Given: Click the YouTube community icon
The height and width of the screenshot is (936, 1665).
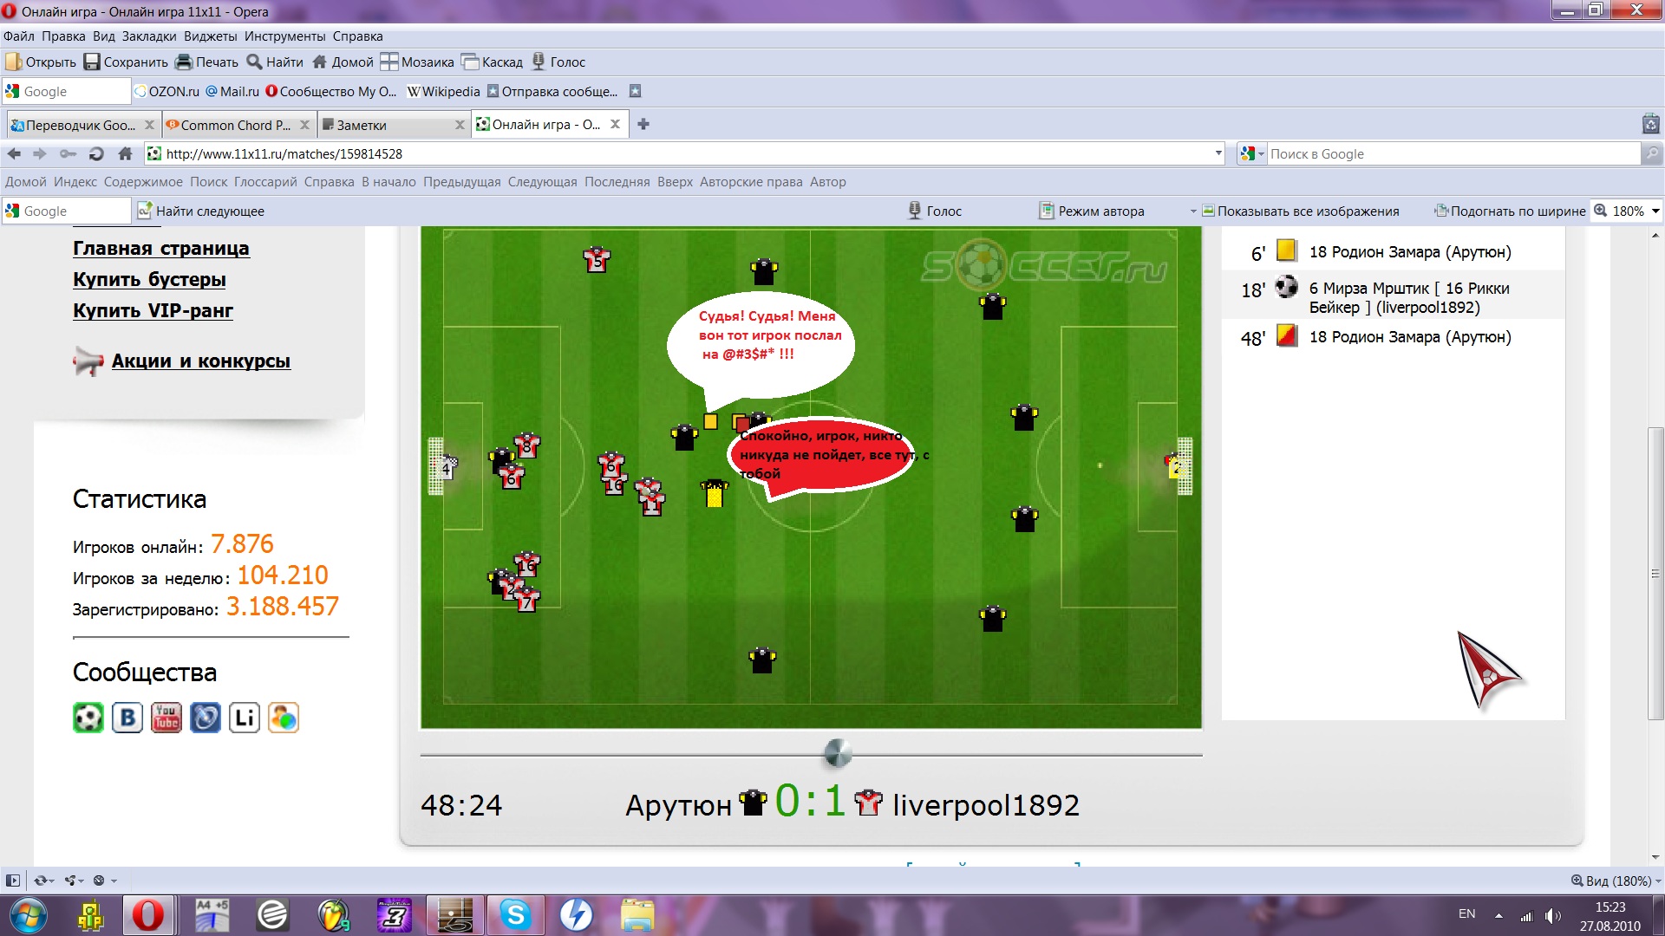Looking at the screenshot, I should [x=166, y=718].
